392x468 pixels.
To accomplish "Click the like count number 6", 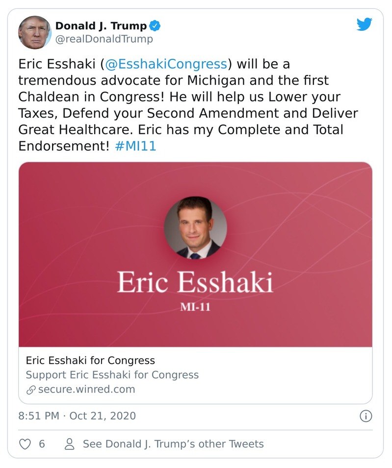I will pos(42,444).
